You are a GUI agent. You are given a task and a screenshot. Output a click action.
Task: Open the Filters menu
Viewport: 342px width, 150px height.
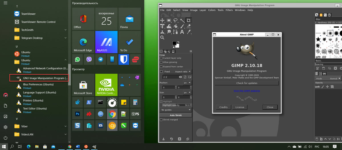point(229,10)
